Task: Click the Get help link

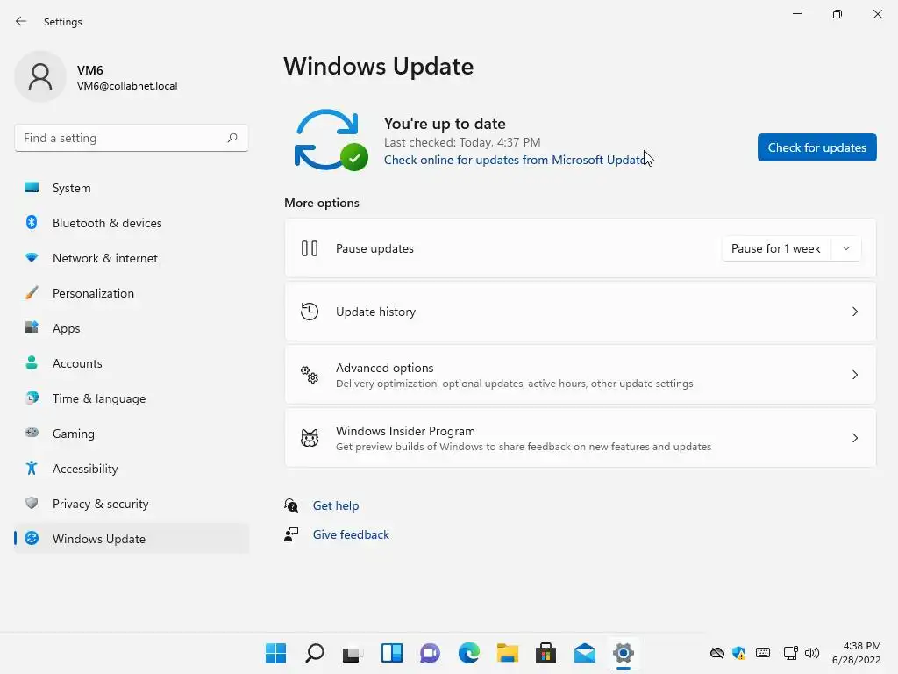Action: 336,505
